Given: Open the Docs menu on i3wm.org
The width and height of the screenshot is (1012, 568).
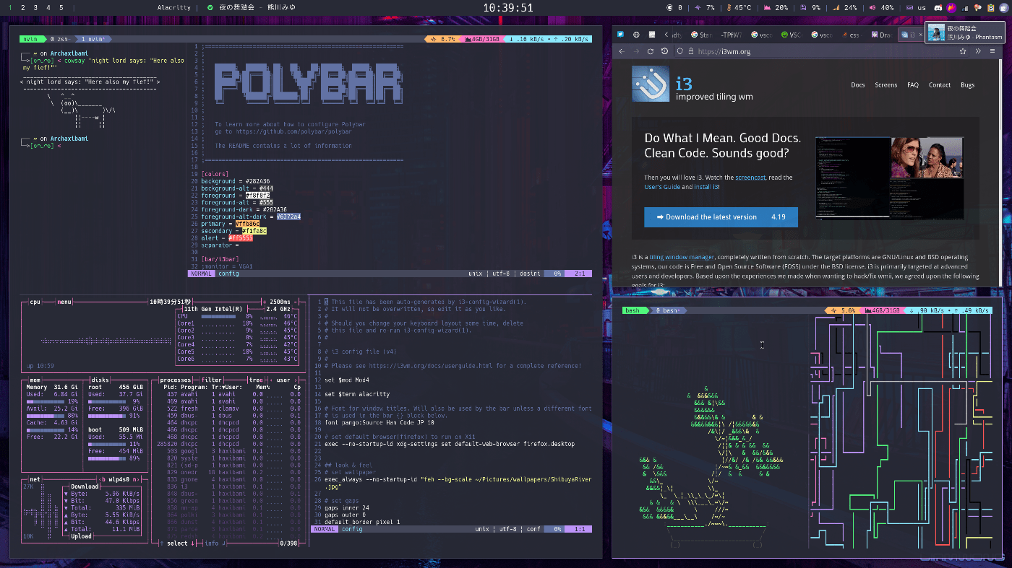Looking at the screenshot, I should click(857, 84).
